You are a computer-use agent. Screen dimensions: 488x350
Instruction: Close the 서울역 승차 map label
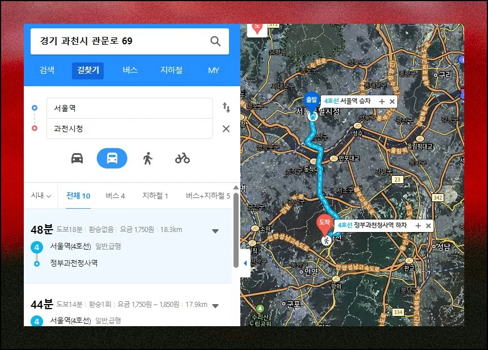point(392,101)
